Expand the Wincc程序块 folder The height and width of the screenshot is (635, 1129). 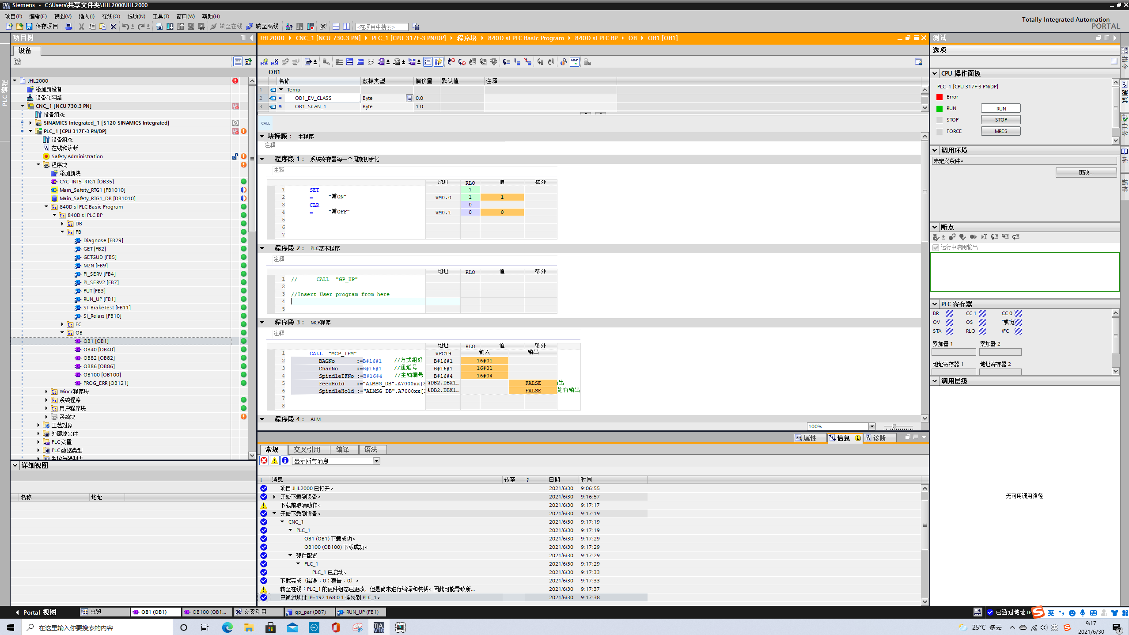(46, 392)
